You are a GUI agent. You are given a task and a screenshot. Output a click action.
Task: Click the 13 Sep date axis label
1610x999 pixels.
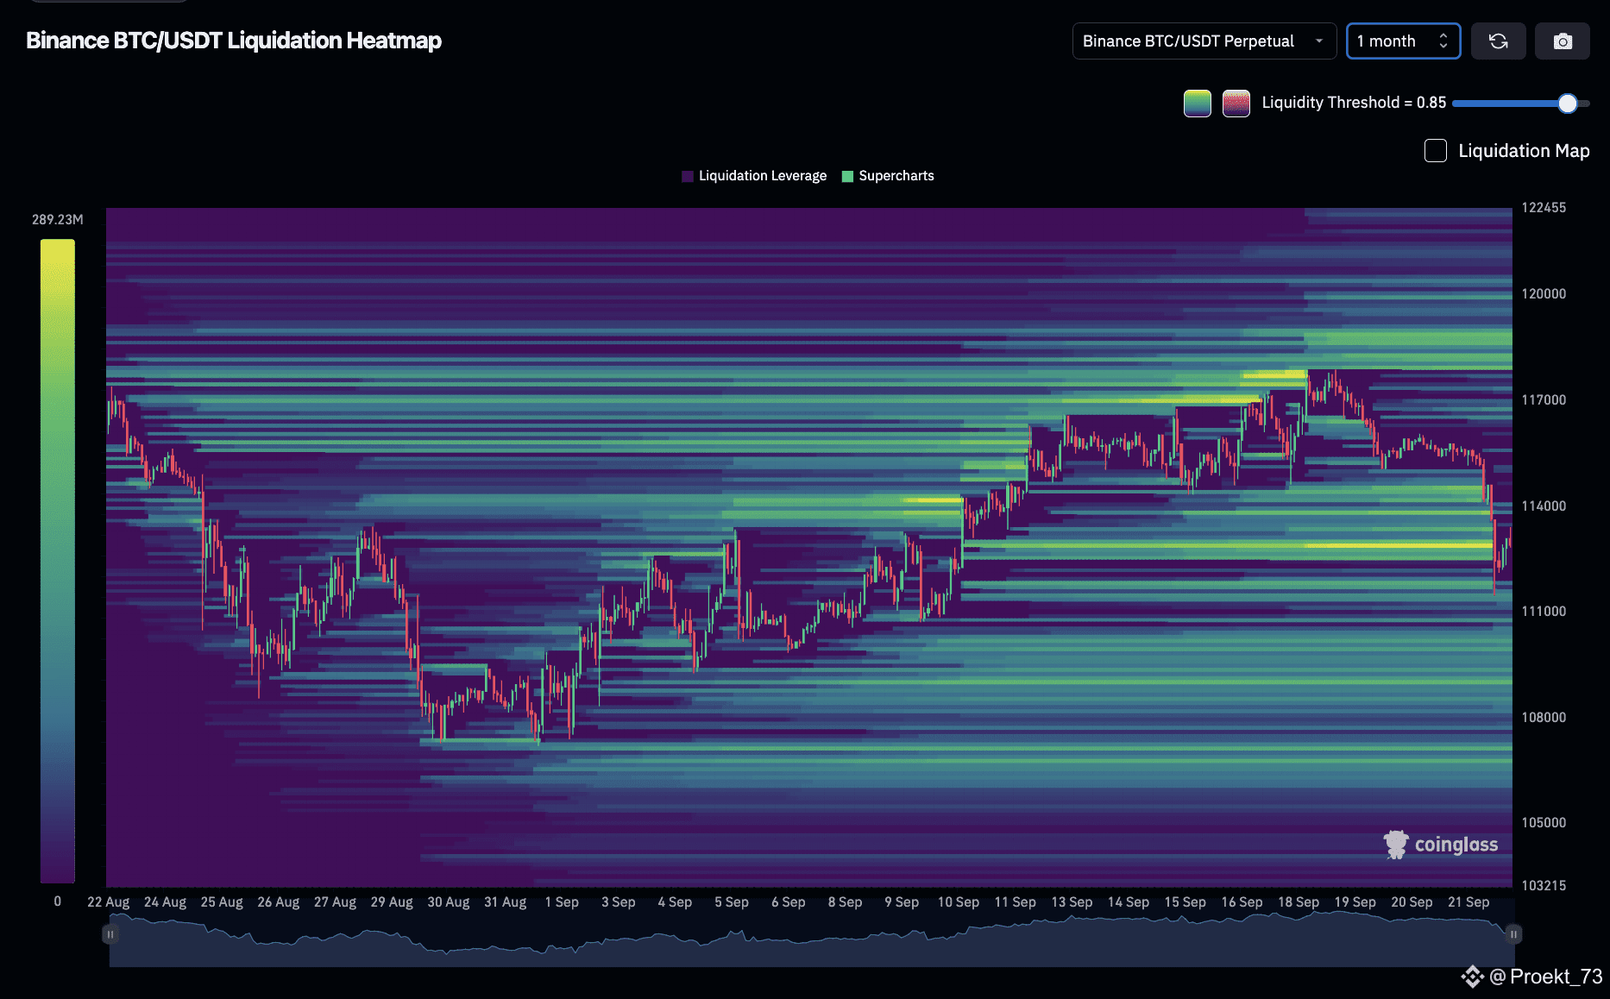(1072, 902)
